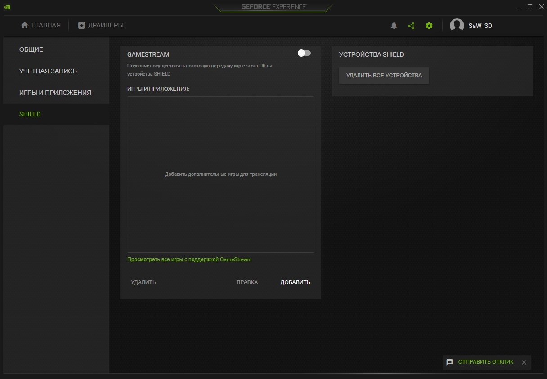Click the ИГРЫ И ПРИЛОЖЕНИЯ: label
The image size is (547, 379).
coord(158,89)
